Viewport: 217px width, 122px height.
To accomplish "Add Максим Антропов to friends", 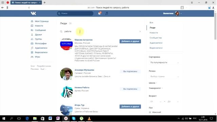I will tap(130, 41).
